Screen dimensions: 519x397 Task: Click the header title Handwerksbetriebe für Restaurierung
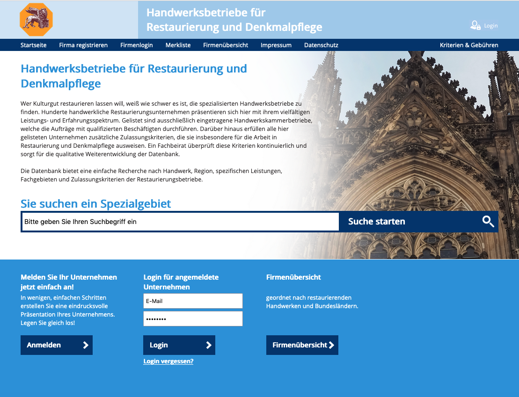pyautogui.click(x=234, y=20)
